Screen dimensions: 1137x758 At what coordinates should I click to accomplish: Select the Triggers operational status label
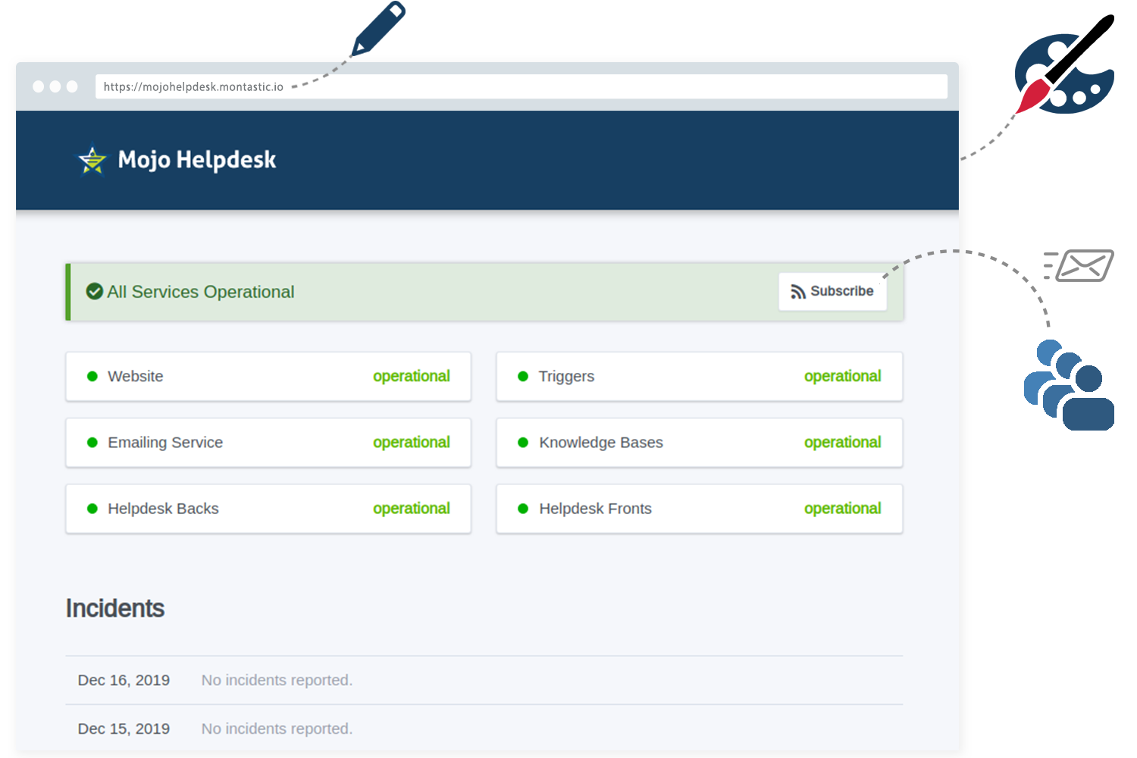pyautogui.click(x=842, y=377)
